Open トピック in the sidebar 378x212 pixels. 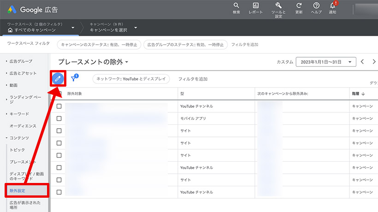point(17,150)
